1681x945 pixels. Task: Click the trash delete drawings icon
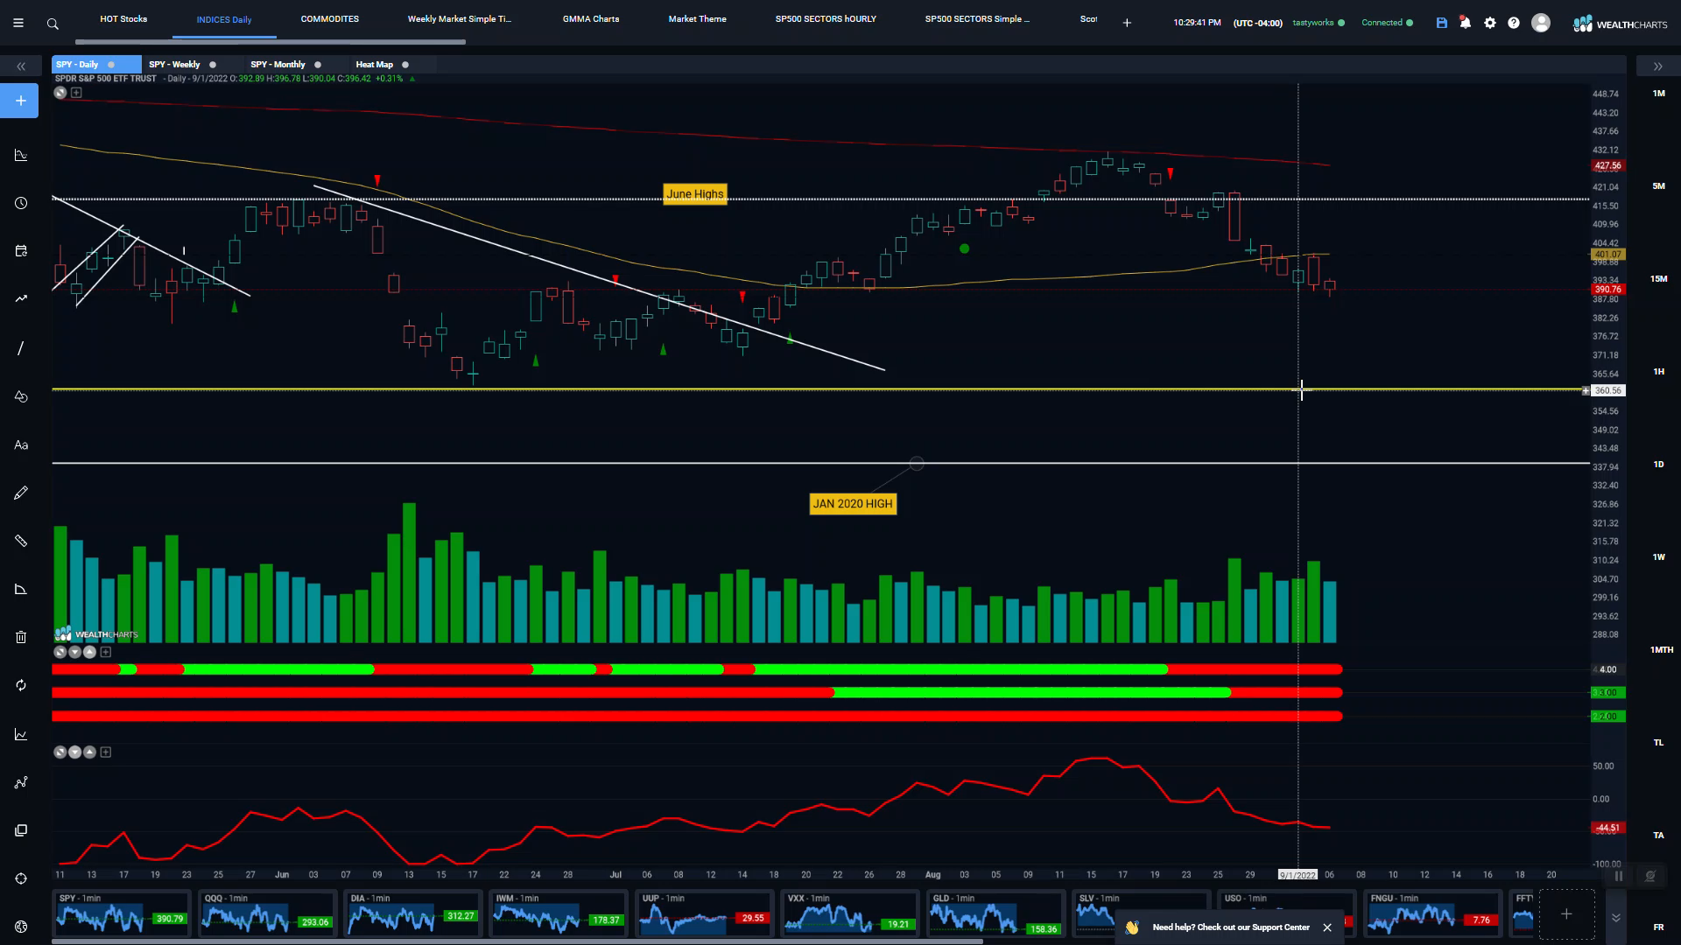coord(21,637)
